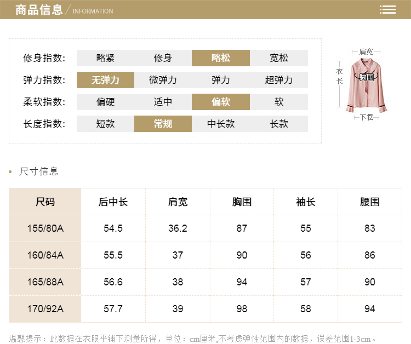Click the 尺码 column header

tap(45, 202)
